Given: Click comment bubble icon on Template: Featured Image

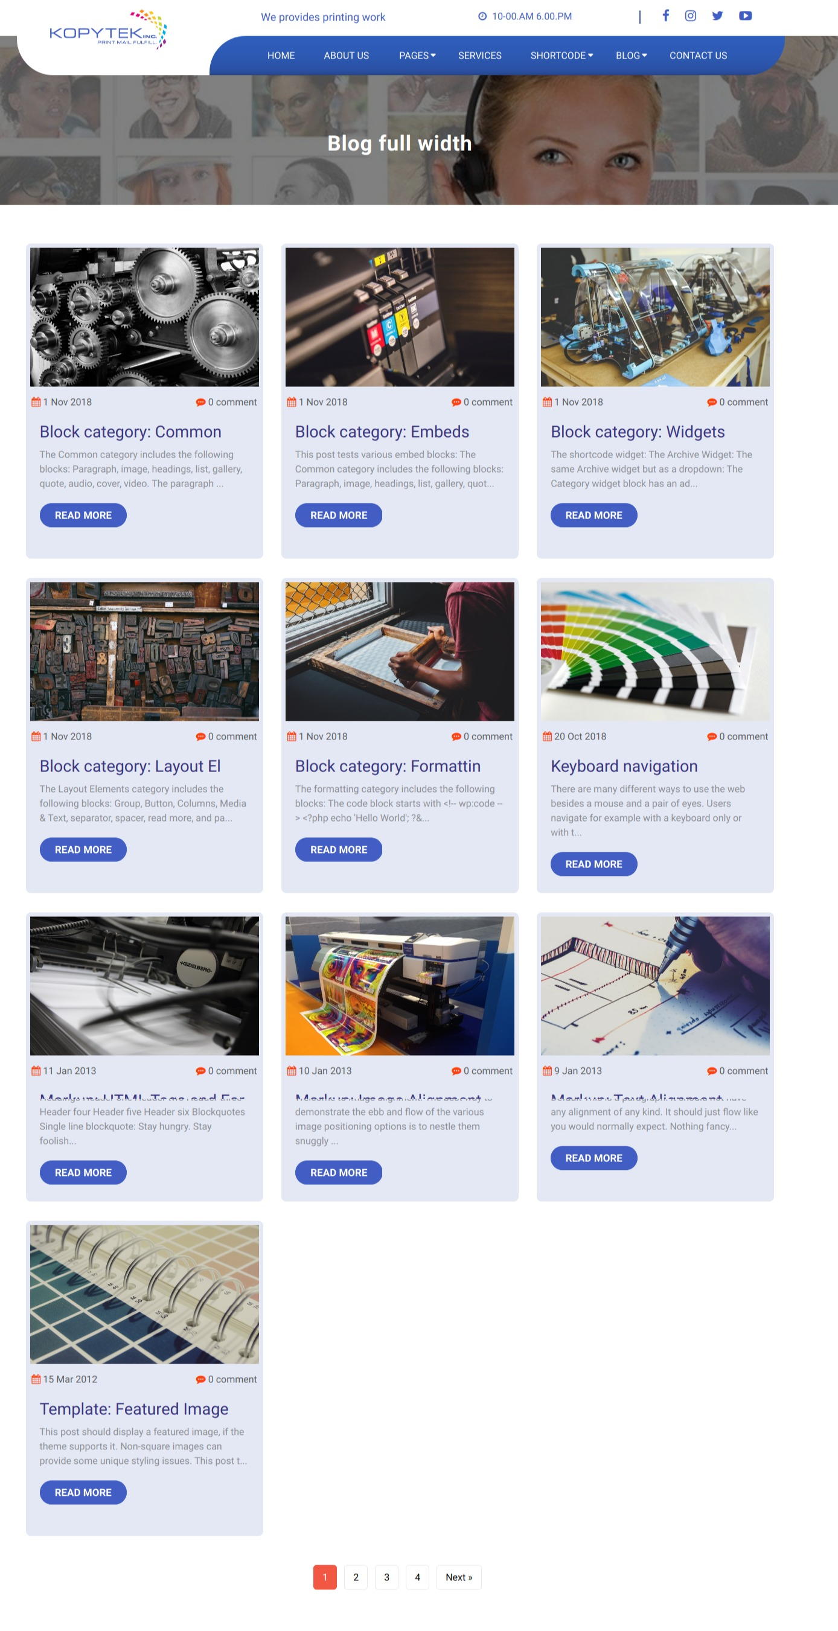Looking at the screenshot, I should point(201,1379).
